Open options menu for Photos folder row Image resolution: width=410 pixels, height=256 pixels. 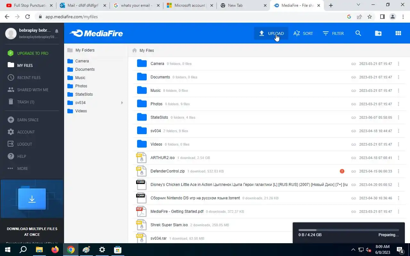398,104
